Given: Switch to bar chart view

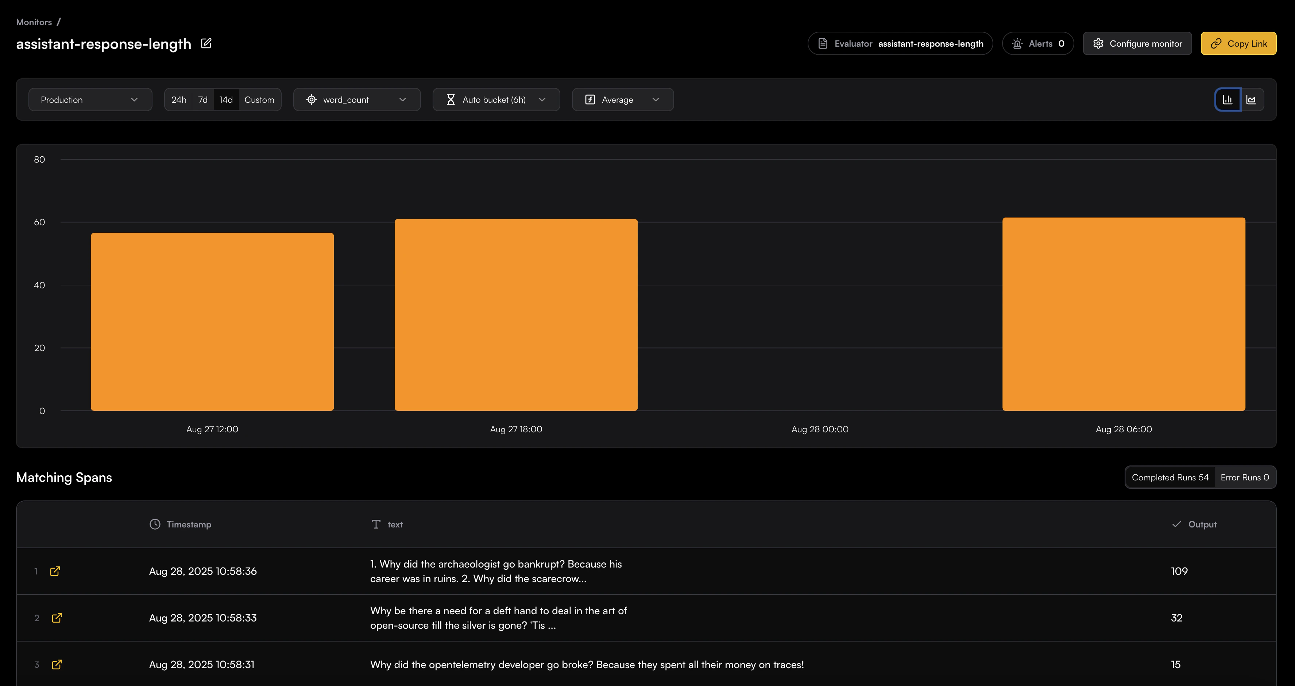Looking at the screenshot, I should (x=1228, y=100).
